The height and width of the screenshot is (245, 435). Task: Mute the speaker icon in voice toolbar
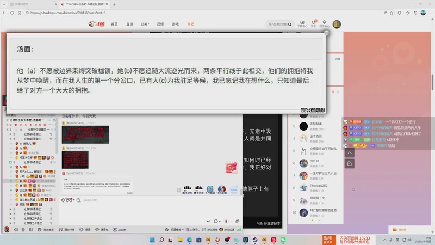[16, 229]
